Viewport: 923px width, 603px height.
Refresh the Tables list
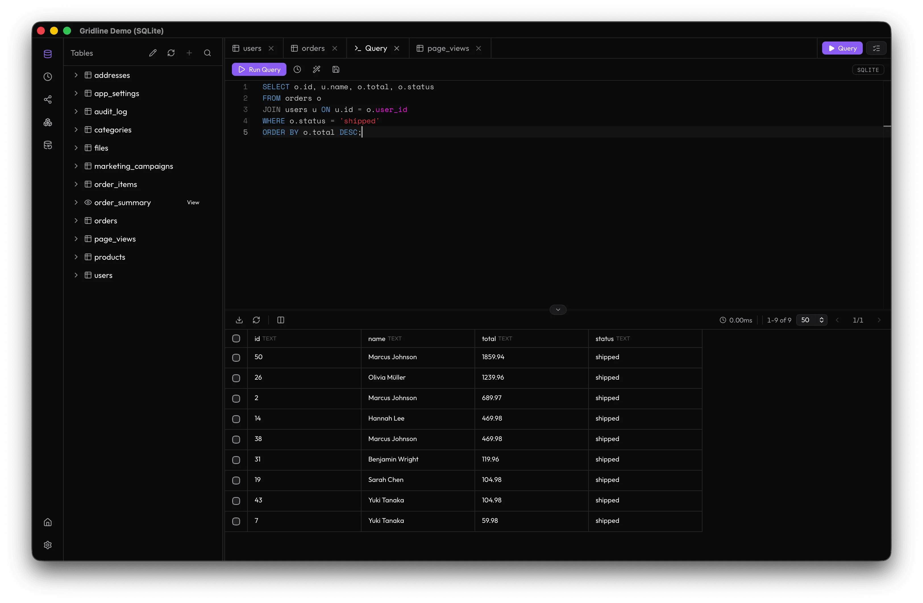(171, 53)
